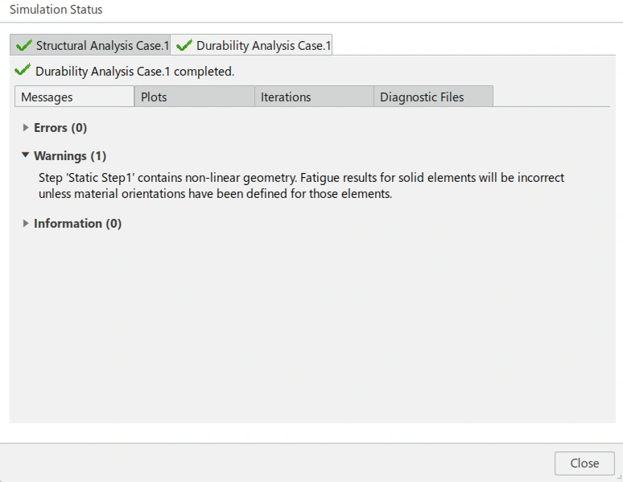Click the resize grip in dialog corner
Screen dimensions: 623x482
point(619,478)
